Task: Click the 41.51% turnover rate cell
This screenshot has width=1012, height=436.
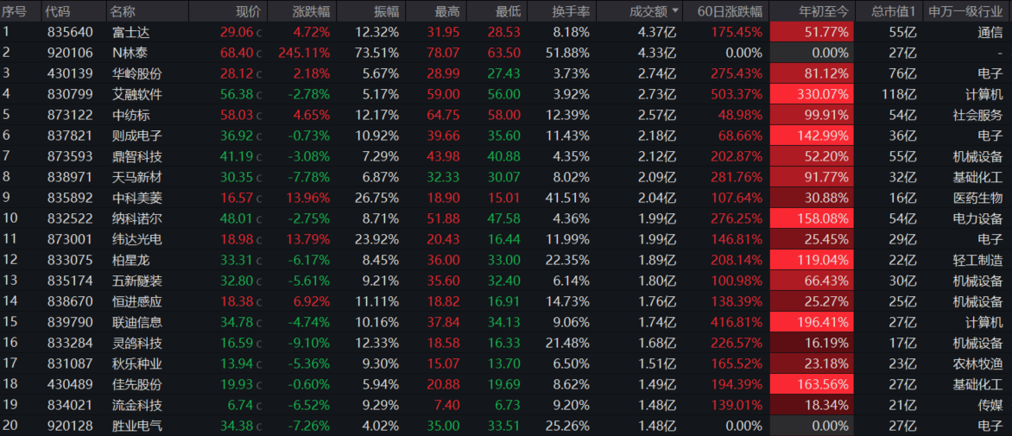Action: point(566,198)
